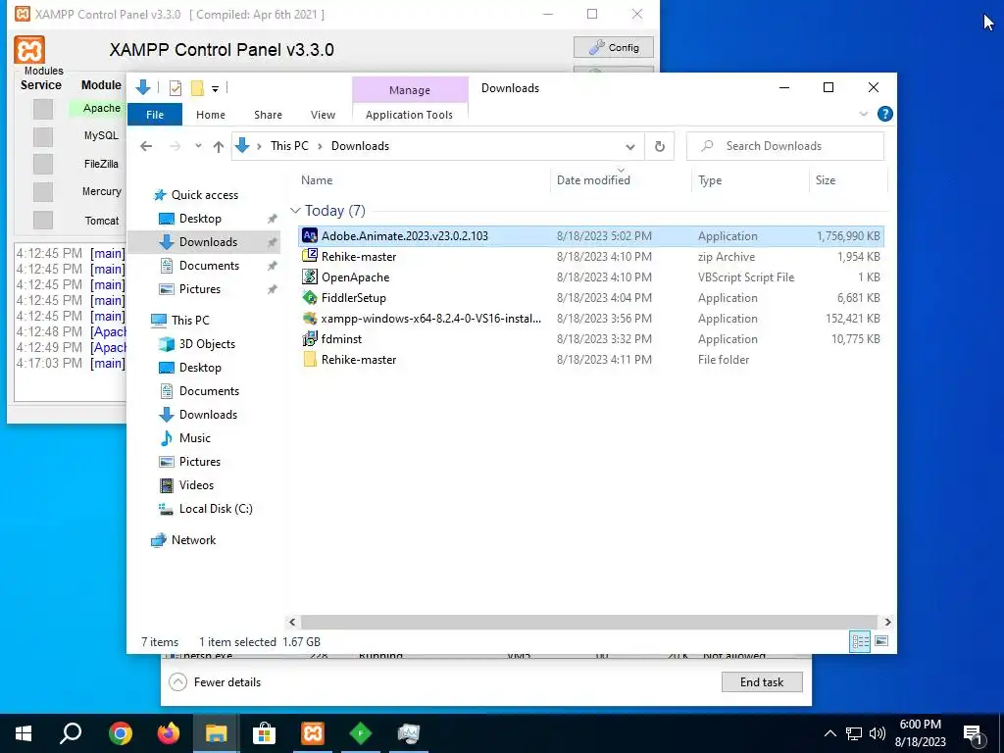
Task: Open the address bar history dropdown
Action: (x=630, y=147)
